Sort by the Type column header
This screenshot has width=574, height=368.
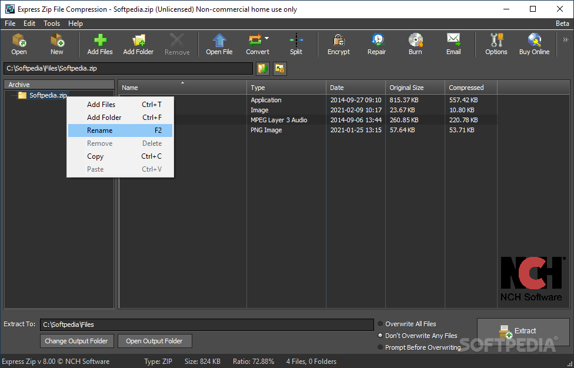[286, 88]
